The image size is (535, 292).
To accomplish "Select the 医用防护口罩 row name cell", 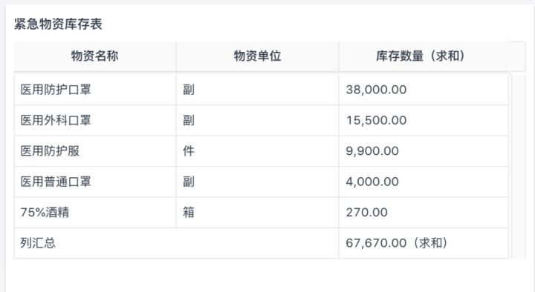I will pyautogui.click(x=95, y=90).
